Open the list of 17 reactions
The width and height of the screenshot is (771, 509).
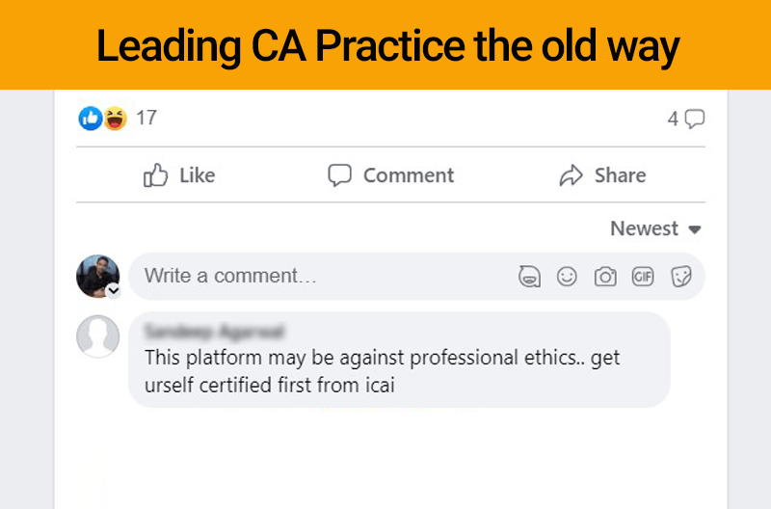coord(146,119)
